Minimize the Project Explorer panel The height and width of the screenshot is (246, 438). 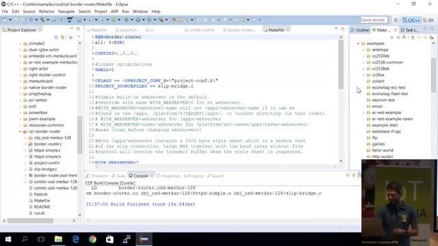(x=71, y=29)
